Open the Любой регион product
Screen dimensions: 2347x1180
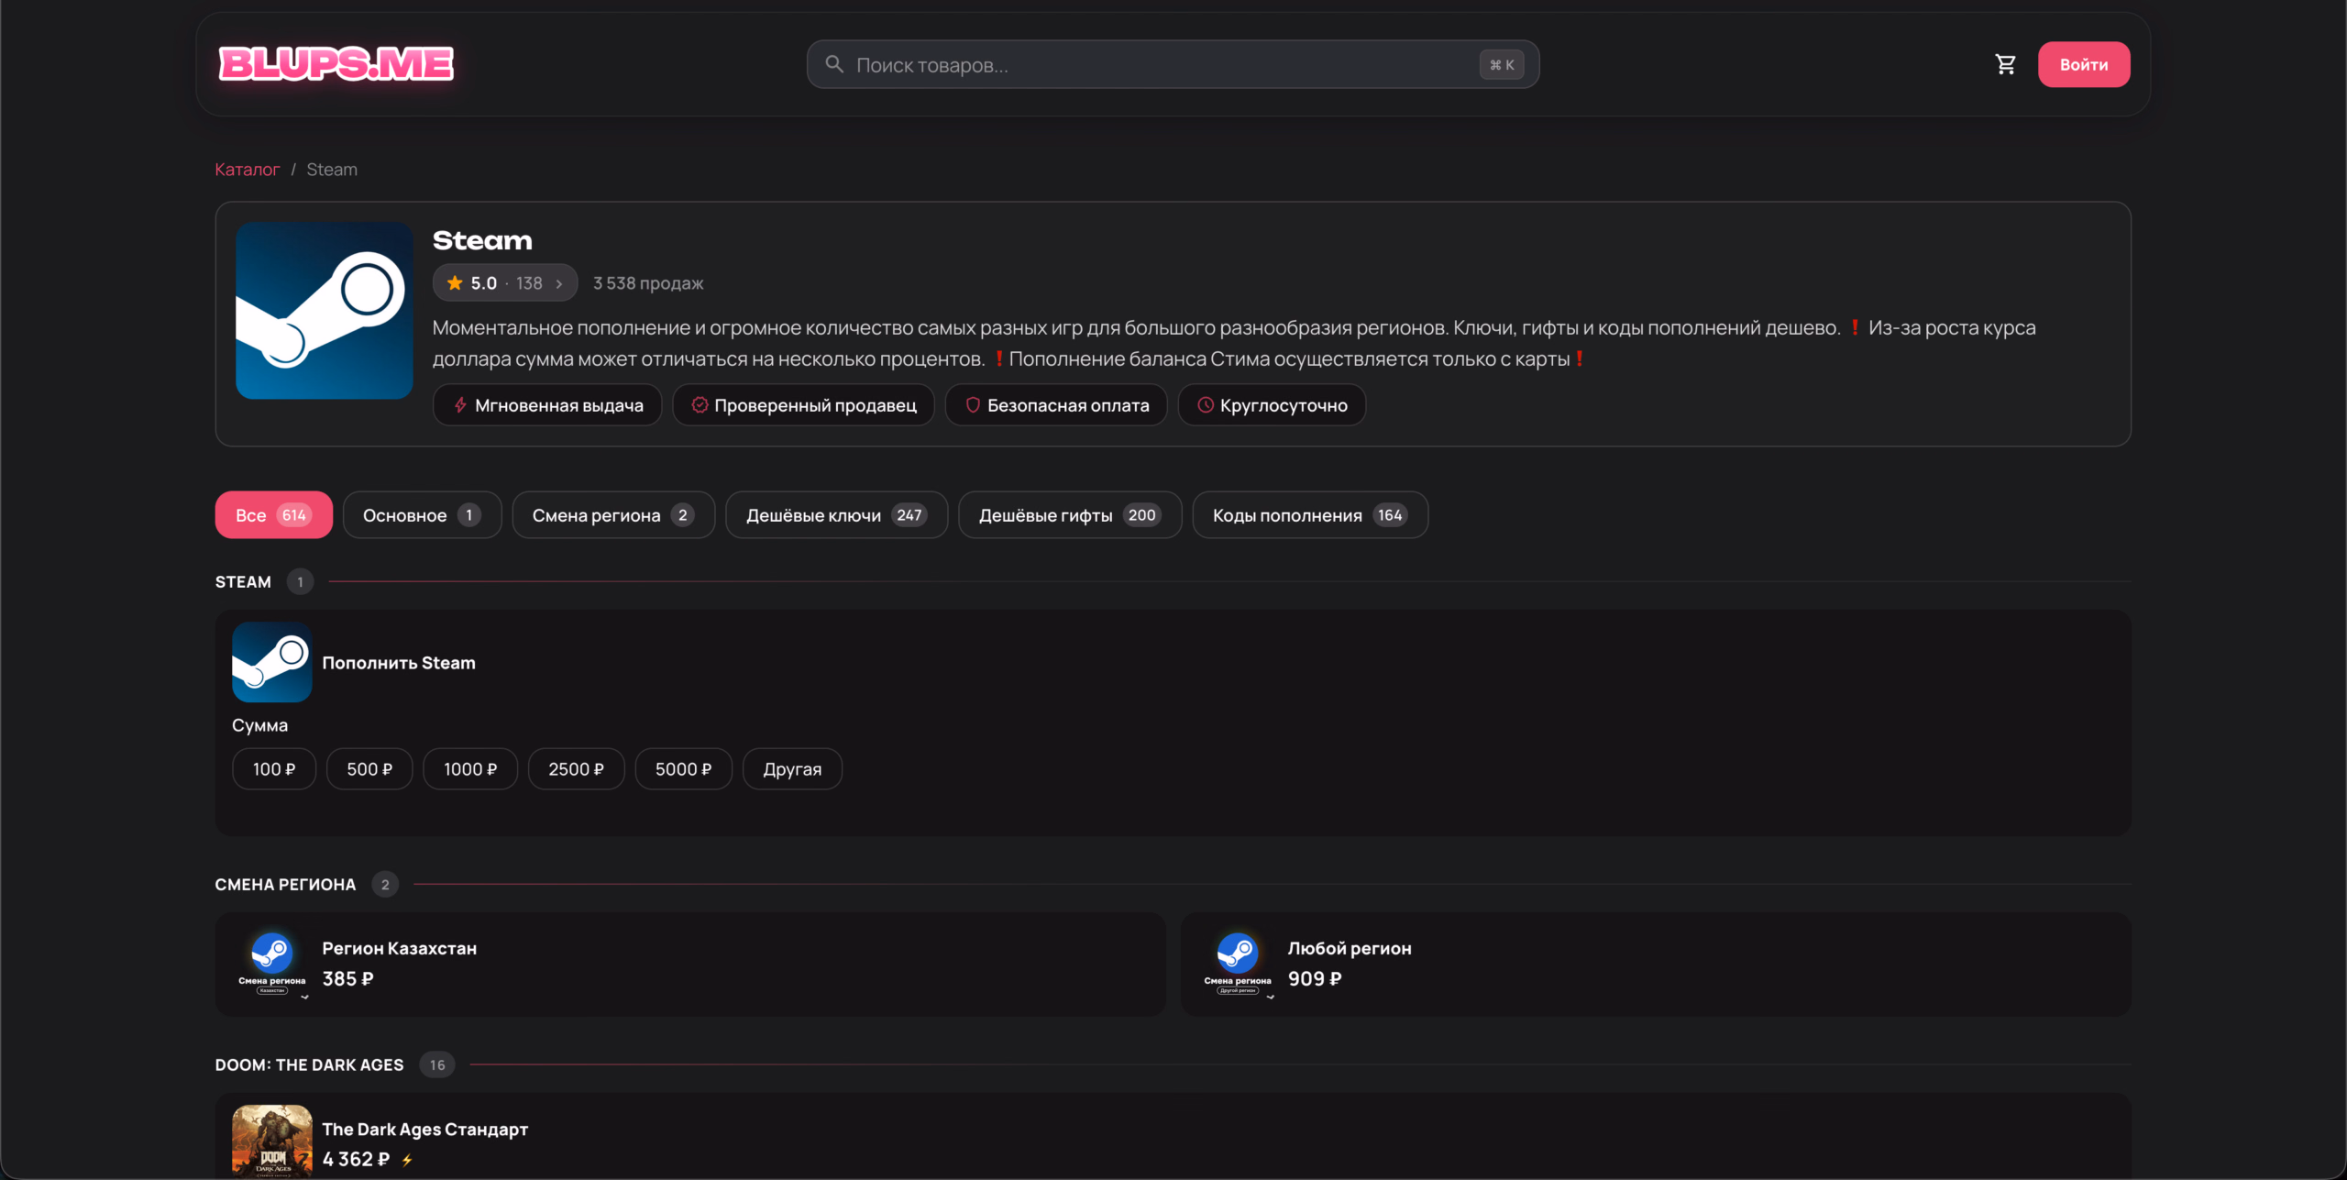click(1656, 963)
